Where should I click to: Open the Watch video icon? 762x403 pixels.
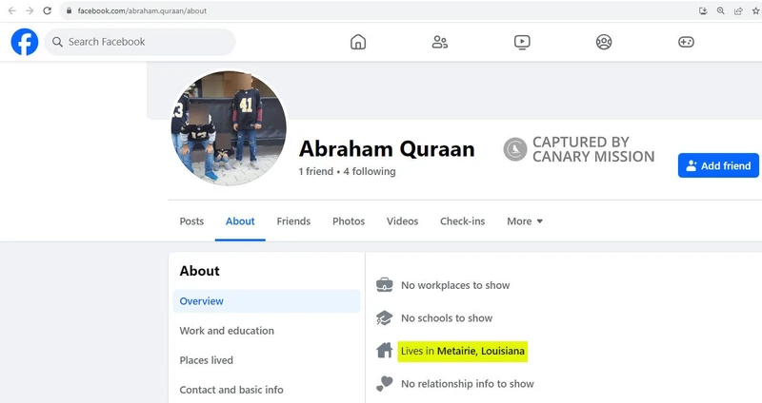pyautogui.click(x=522, y=42)
